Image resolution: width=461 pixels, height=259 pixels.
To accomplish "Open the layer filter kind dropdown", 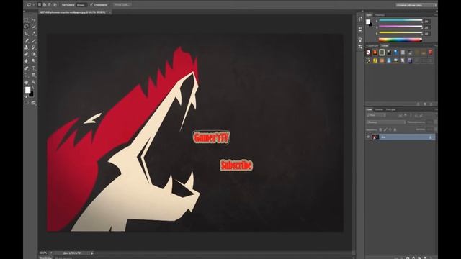I will point(376,115).
